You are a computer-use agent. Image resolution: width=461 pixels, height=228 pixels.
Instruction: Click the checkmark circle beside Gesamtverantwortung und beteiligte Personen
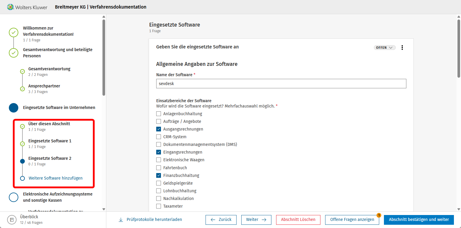click(x=14, y=53)
